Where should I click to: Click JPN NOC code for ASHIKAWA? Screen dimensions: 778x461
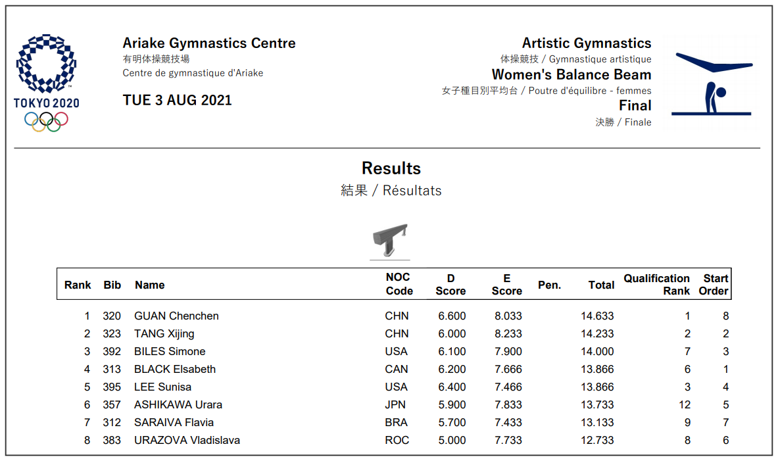click(395, 405)
